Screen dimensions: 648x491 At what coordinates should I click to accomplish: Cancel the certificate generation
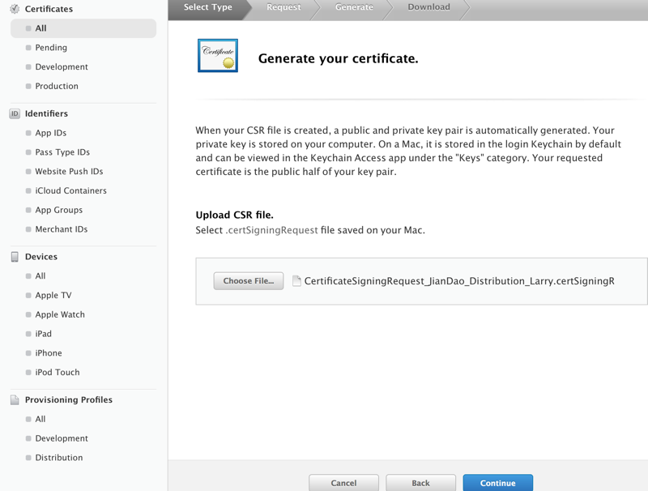pyautogui.click(x=343, y=483)
